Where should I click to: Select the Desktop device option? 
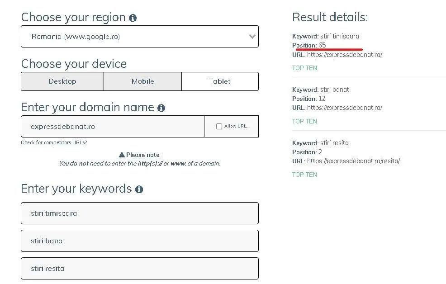pyautogui.click(x=62, y=81)
